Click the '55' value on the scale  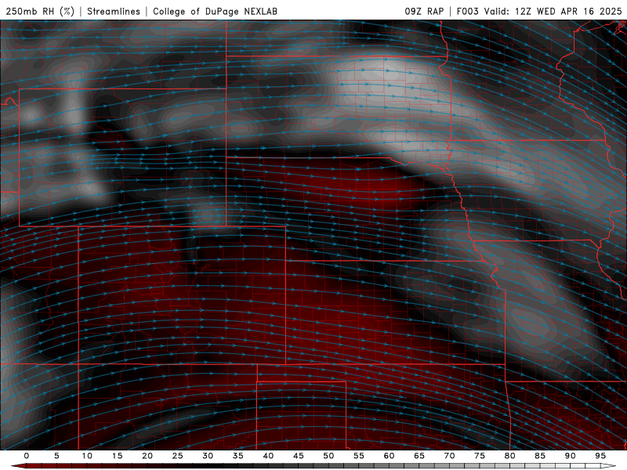(359, 456)
